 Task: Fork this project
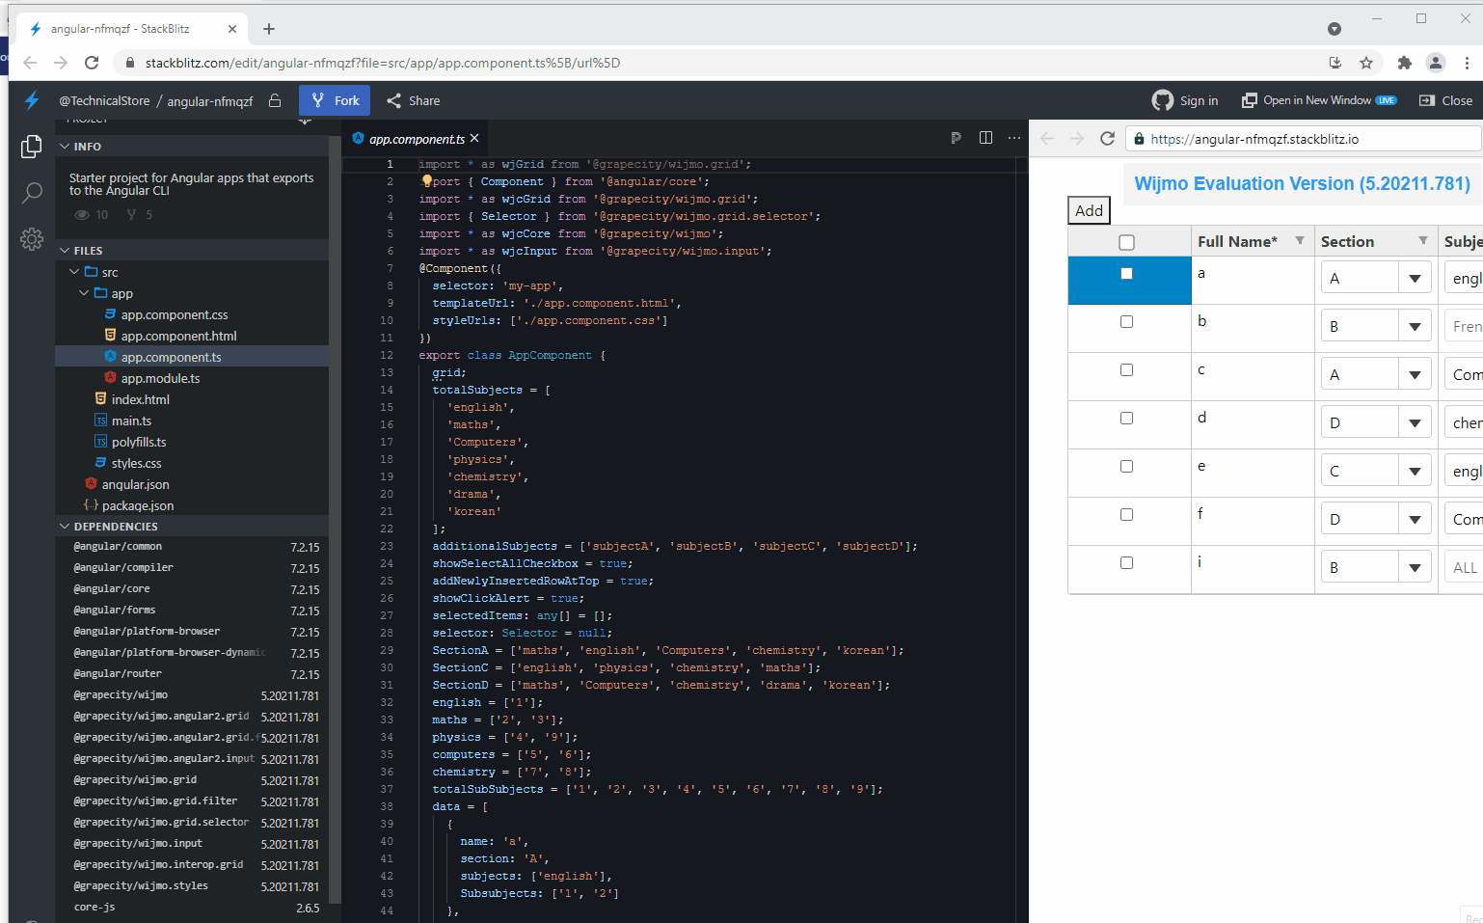pos(335,100)
